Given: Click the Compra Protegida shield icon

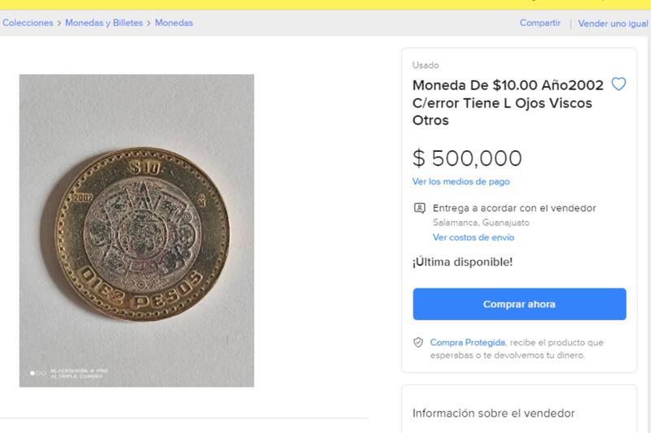Looking at the screenshot, I should [x=418, y=343].
